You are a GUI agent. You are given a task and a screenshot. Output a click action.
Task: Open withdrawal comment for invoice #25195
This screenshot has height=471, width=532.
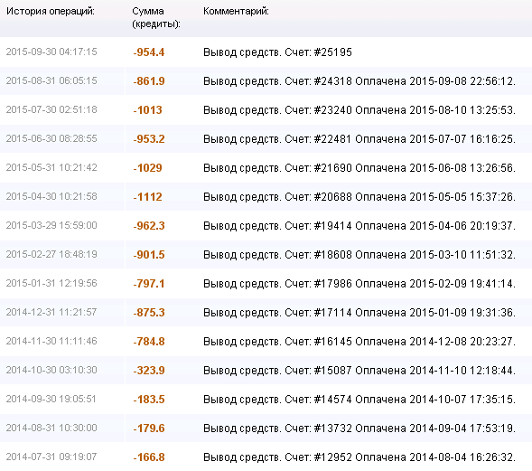coord(277,52)
